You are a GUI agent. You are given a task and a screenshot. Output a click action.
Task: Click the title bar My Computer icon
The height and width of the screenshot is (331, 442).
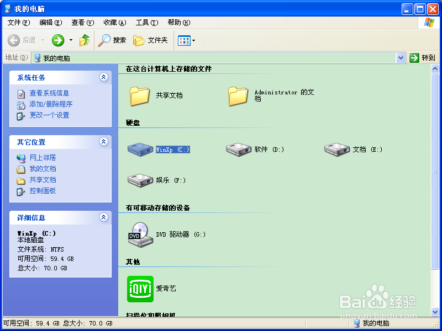(x=8, y=9)
